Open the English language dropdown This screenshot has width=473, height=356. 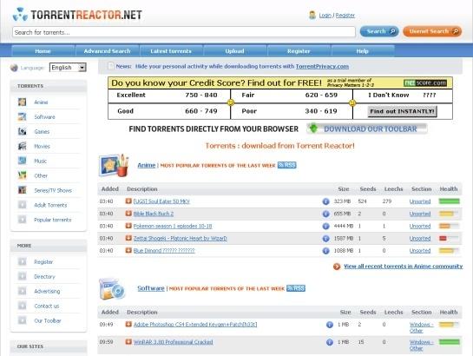point(68,67)
